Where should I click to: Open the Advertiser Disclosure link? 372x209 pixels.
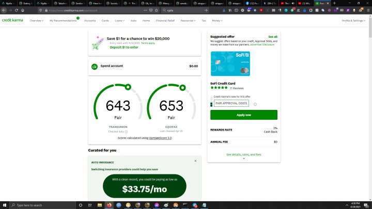(262, 44)
